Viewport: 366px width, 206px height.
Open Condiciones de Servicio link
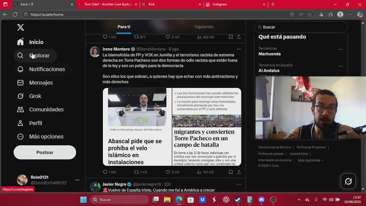point(274,147)
